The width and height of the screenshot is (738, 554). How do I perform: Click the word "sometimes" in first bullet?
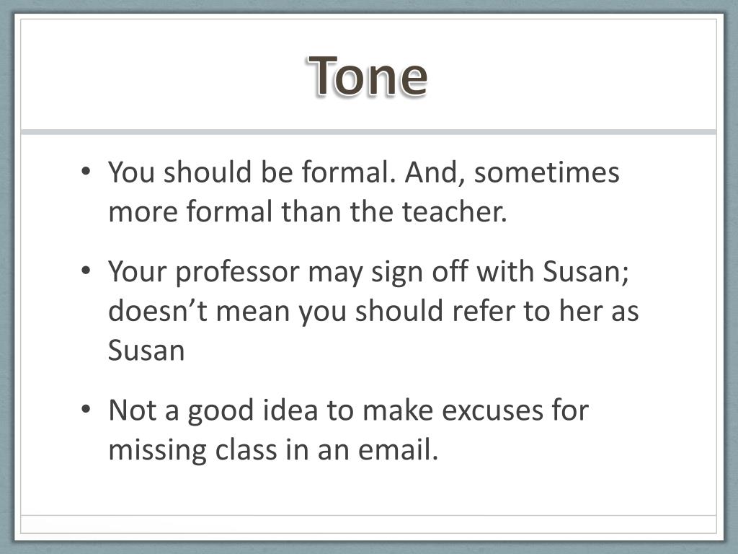[546, 172]
